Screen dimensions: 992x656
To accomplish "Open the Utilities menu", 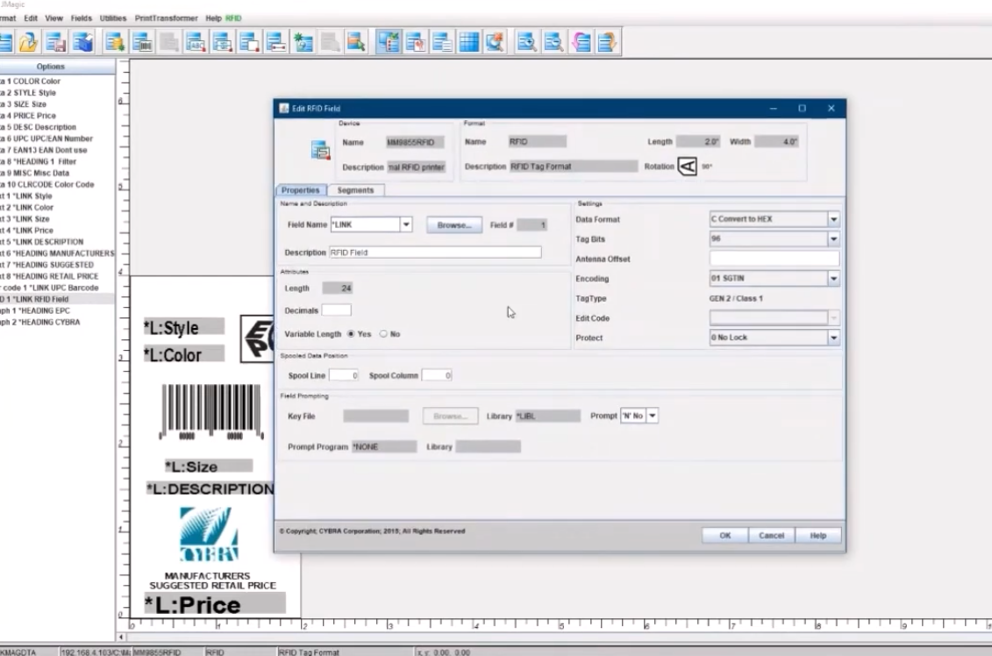I will (113, 18).
